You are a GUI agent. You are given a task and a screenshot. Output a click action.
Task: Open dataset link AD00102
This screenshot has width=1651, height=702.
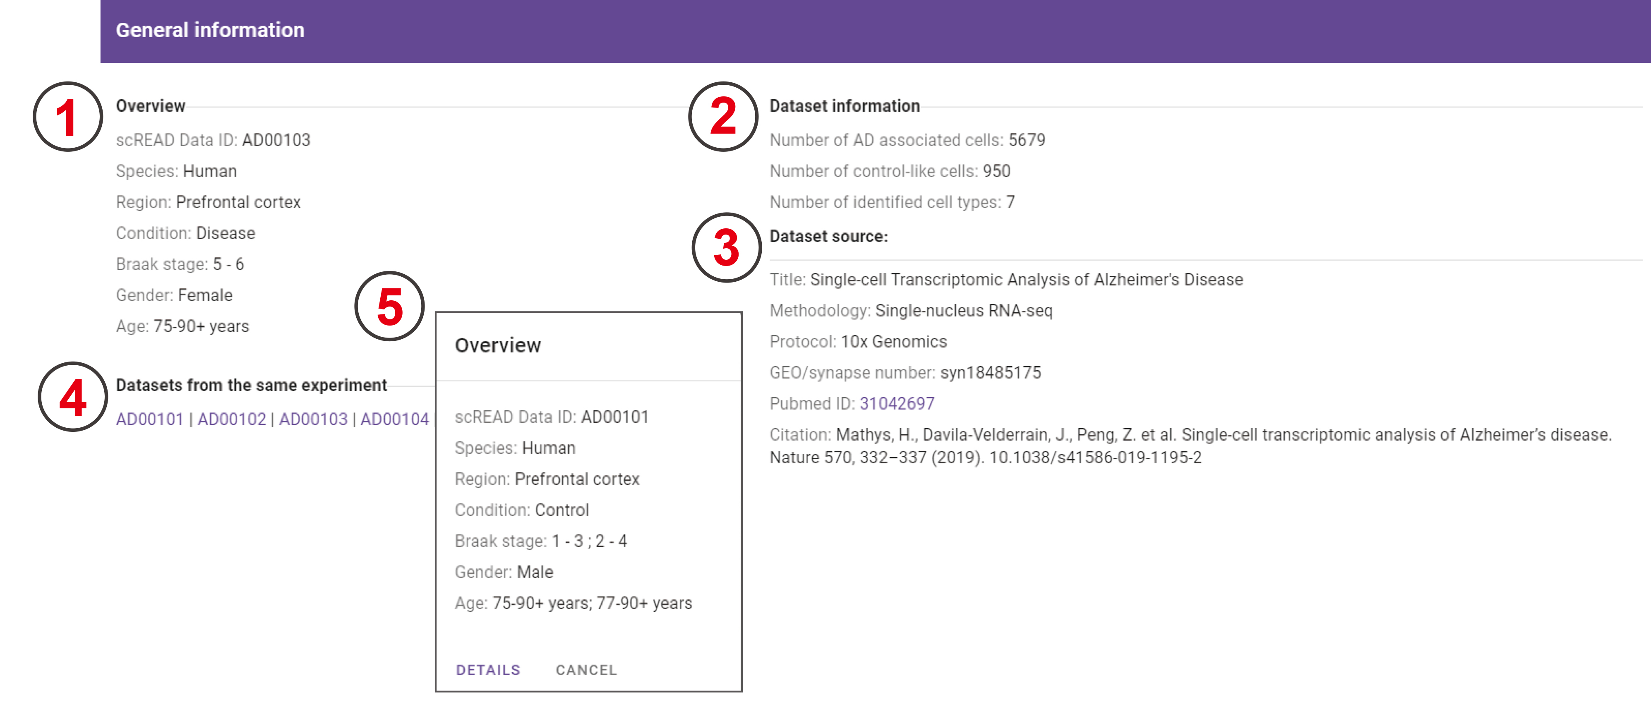(231, 419)
